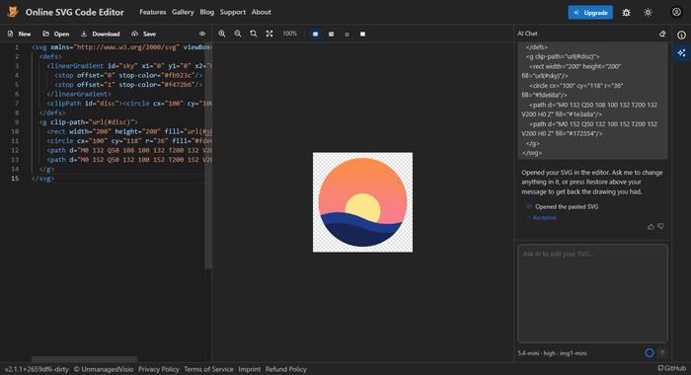Focus the 'Ask AI to edit your SVG' input
The image size is (691, 375).
coord(592,293)
